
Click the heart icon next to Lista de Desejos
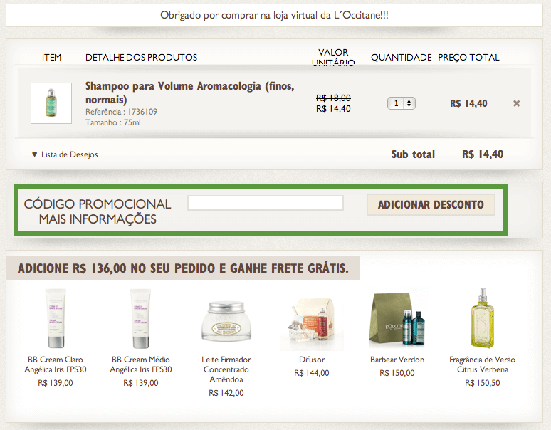coord(34,154)
